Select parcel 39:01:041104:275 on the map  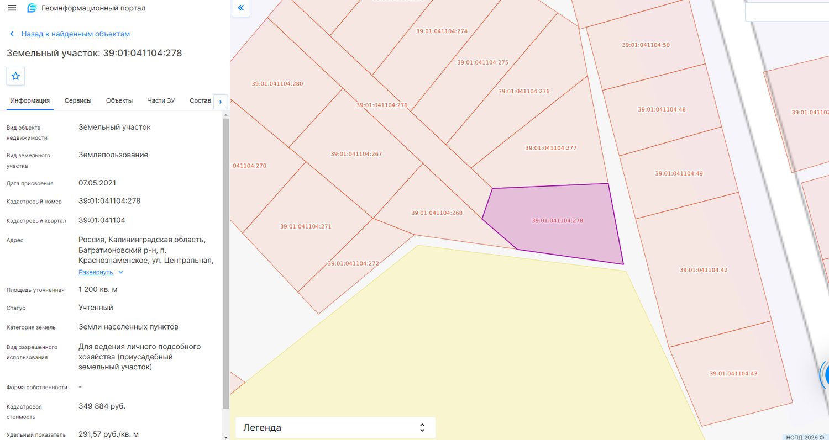tap(482, 63)
